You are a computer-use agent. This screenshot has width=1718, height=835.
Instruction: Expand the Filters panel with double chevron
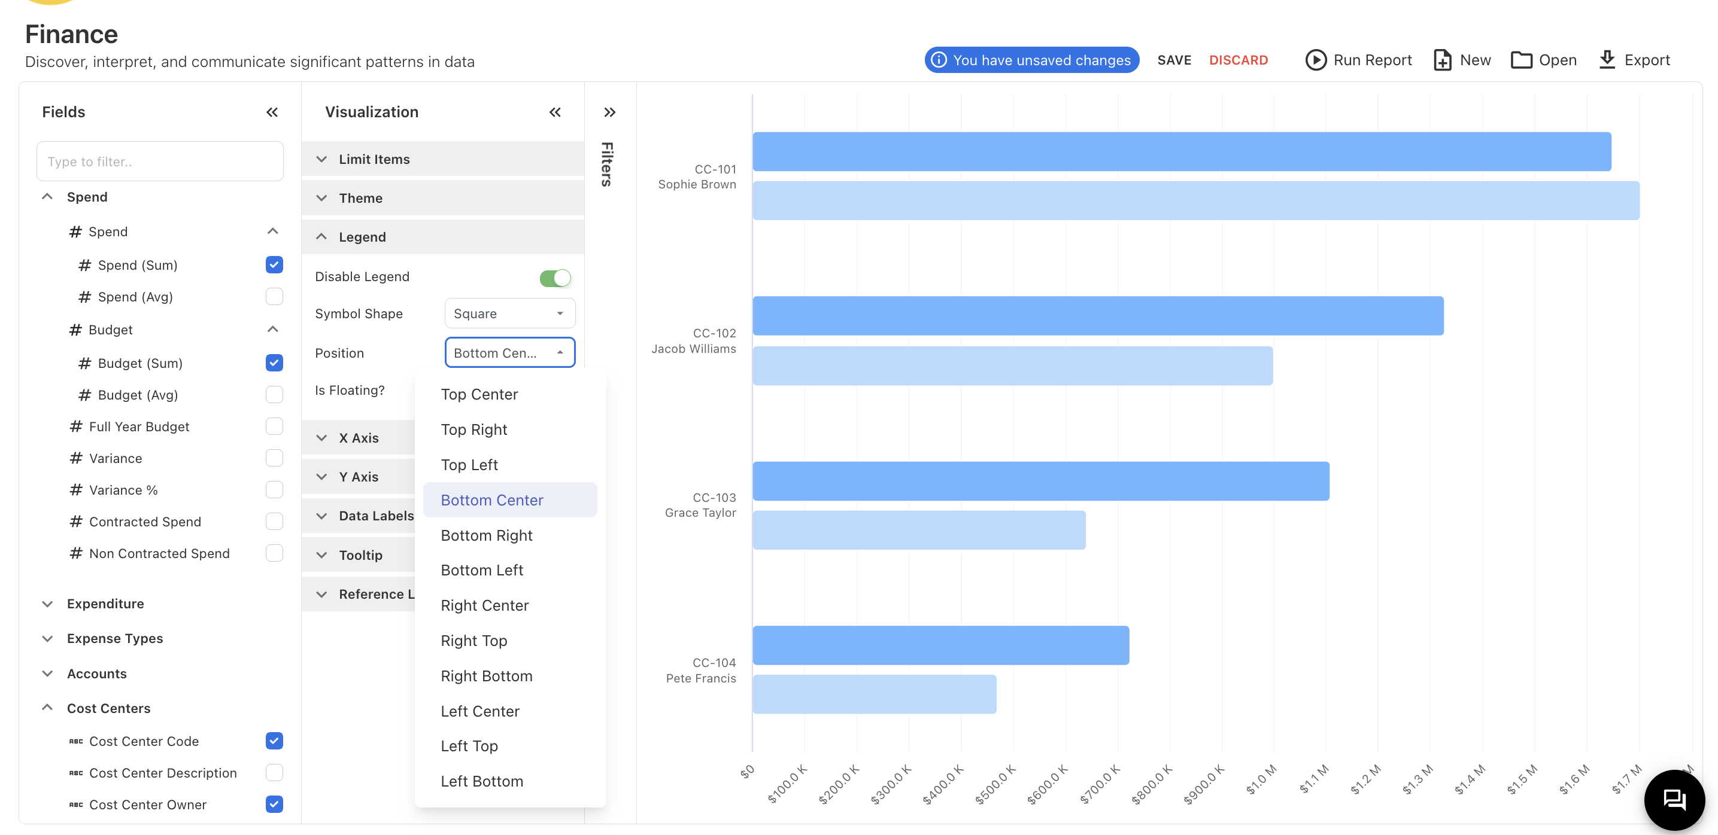pos(609,112)
